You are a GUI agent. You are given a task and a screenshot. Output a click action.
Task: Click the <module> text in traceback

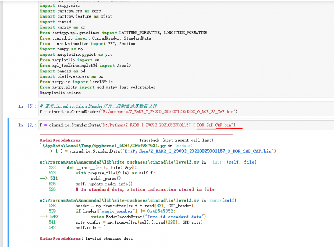(x=183, y=146)
